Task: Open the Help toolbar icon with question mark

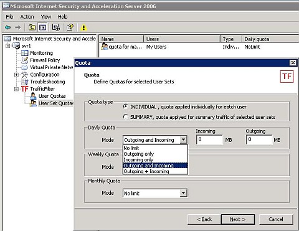Action: [x=70, y=27]
